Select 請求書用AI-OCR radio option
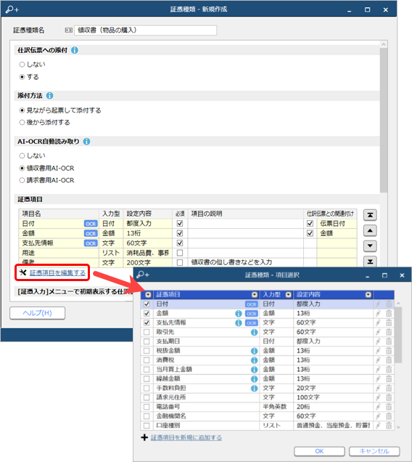 coord(22,180)
